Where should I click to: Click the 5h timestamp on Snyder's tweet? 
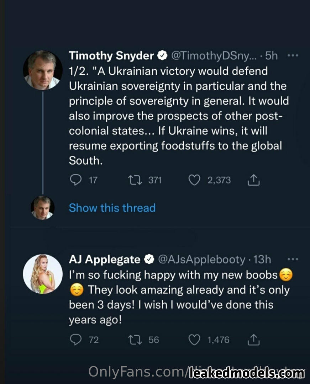272,56
